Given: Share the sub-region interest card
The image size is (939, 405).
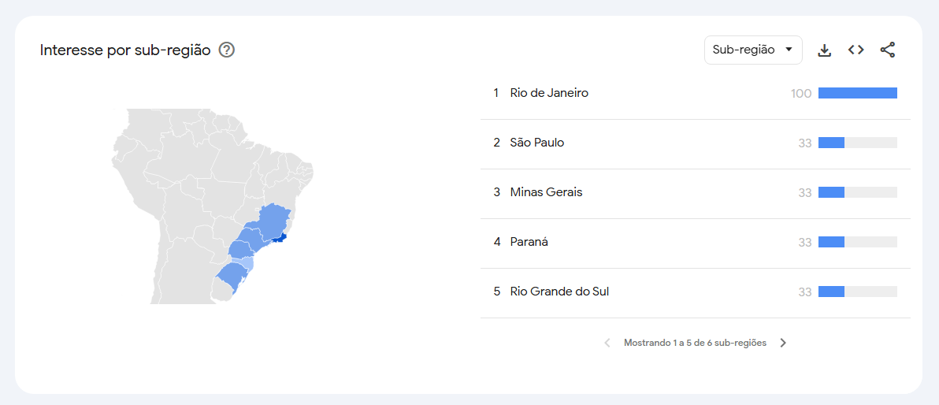Looking at the screenshot, I should pos(888,50).
